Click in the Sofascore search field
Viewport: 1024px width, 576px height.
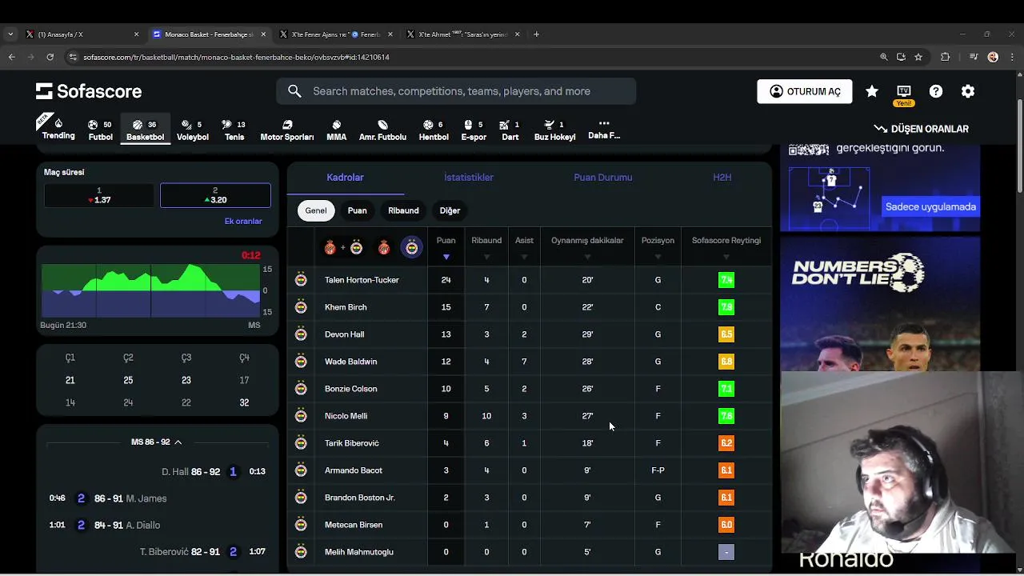pos(456,91)
